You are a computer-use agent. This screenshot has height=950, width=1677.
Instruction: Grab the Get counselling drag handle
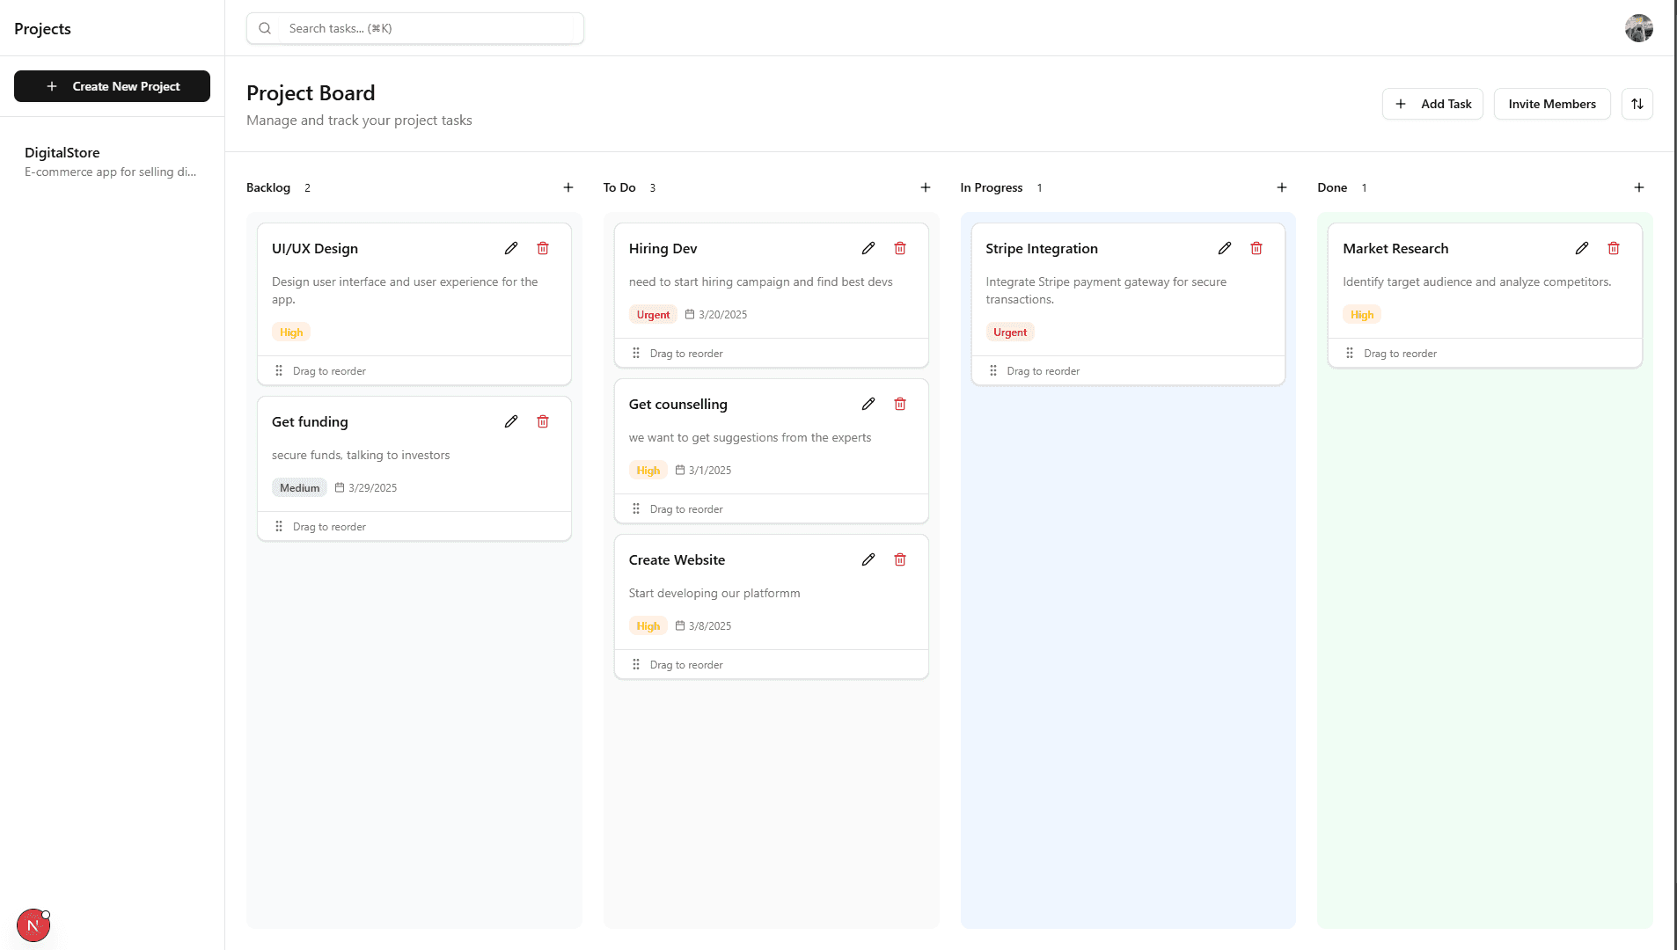click(636, 508)
